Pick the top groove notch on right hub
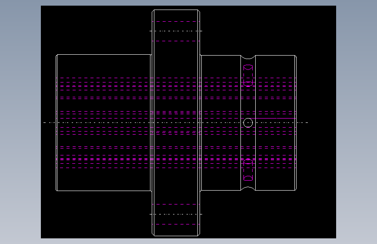The width and height of the screenshot is (377, 244). tap(248, 57)
